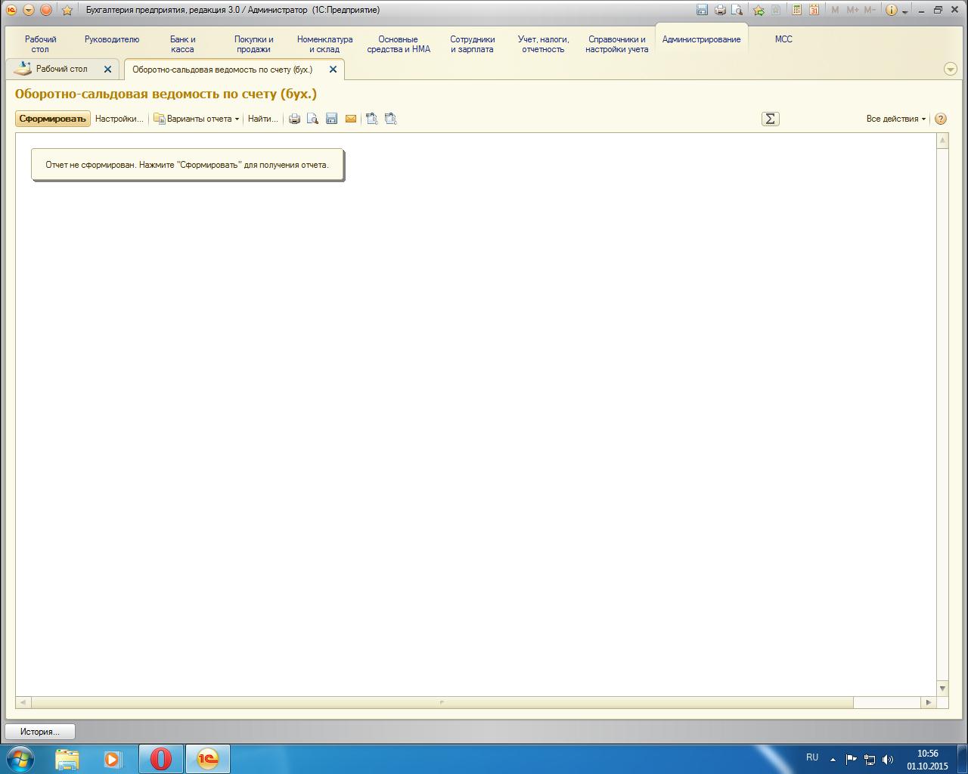Click the vertical scrollbar down arrow

(942, 688)
